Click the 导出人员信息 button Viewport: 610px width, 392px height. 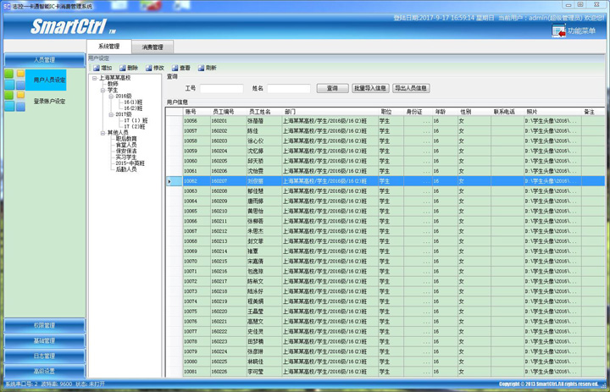click(411, 88)
